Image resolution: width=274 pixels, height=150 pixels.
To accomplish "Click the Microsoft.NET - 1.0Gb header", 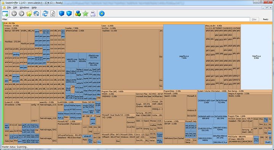I will [x=70, y=121].
